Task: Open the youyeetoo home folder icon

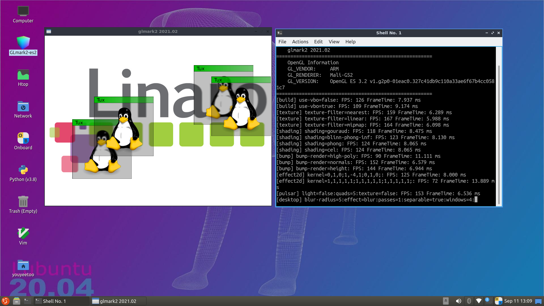Action: click(x=23, y=268)
